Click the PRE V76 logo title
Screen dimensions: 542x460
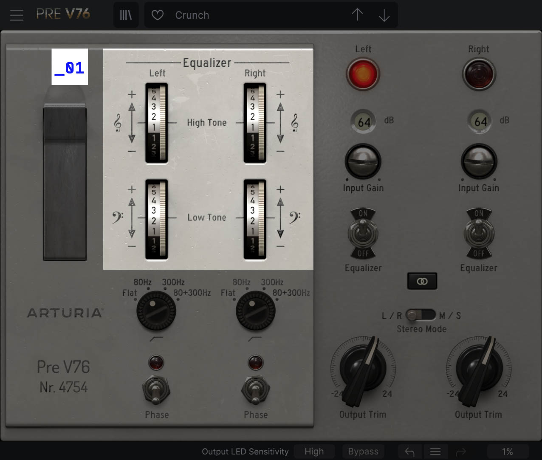click(63, 14)
